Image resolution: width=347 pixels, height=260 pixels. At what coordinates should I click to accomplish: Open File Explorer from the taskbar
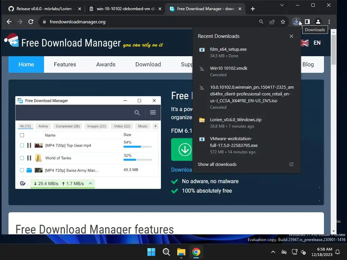tap(181, 252)
